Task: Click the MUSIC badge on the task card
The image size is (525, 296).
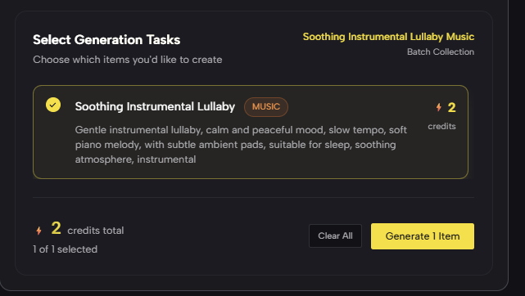Action: click(266, 107)
